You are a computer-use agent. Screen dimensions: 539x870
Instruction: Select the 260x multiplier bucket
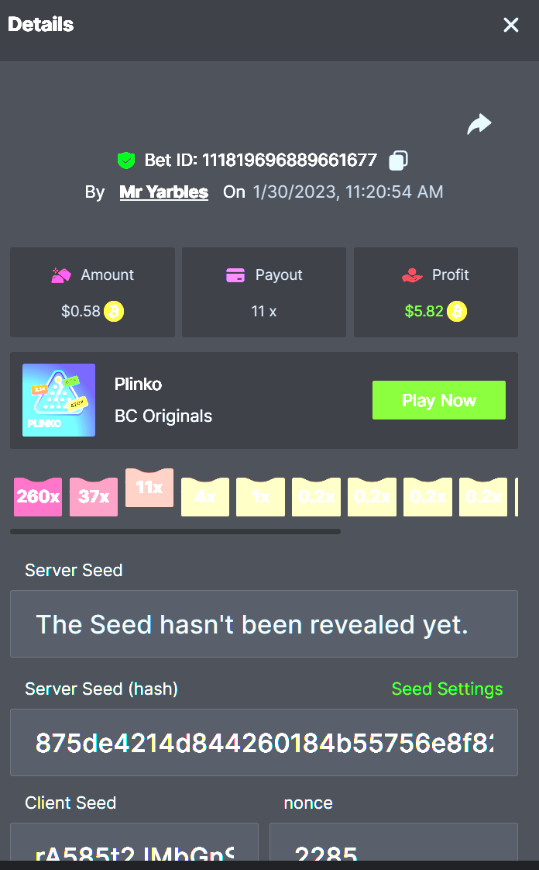[38, 496]
